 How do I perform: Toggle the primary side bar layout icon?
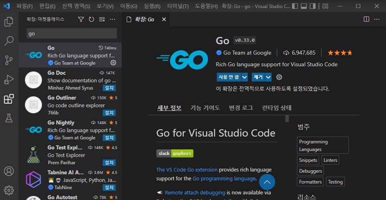(x=295, y=6)
